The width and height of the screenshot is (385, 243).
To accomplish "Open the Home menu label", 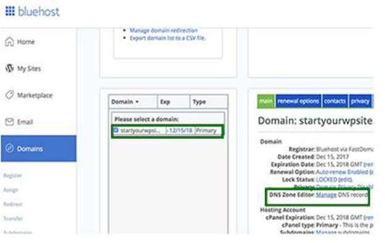I will tap(26, 42).
